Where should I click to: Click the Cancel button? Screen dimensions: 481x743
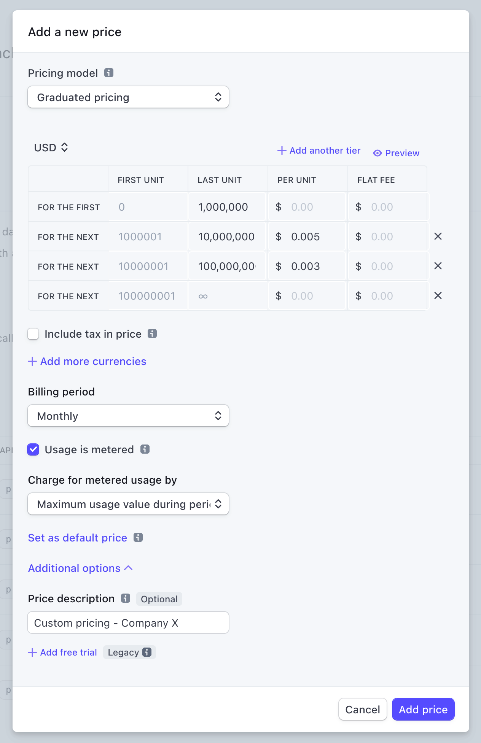363,709
